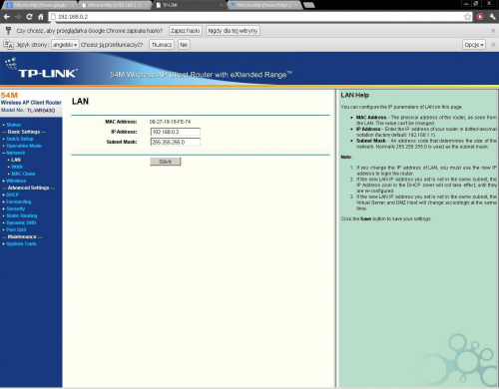The width and height of the screenshot is (499, 389).
Task: Expand System Tools in sidebar
Action: coord(21,243)
